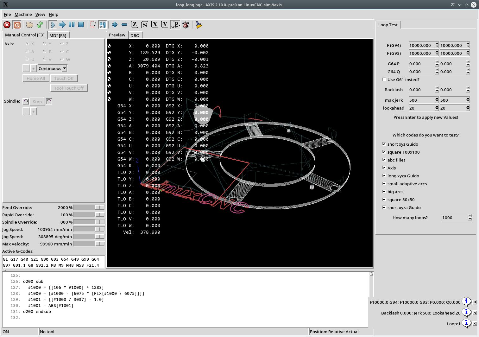Viewport: 479px width, 337px height.
Task: Increase the first F (G94) value
Action: point(437,44)
